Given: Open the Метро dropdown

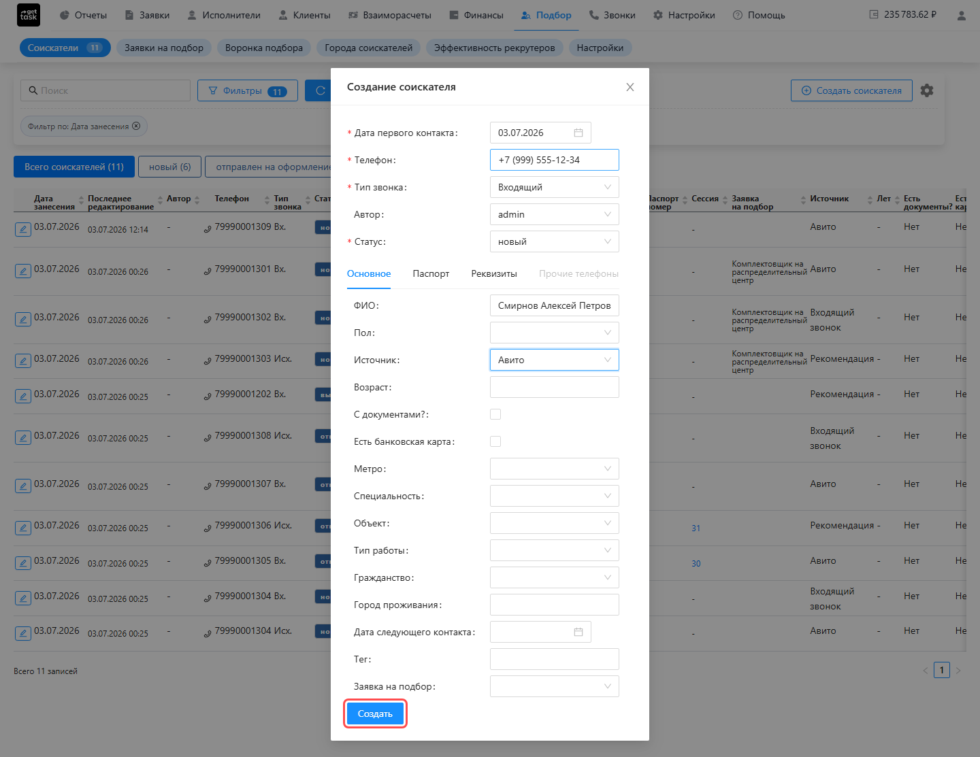Looking at the screenshot, I should click(x=555, y=469).
